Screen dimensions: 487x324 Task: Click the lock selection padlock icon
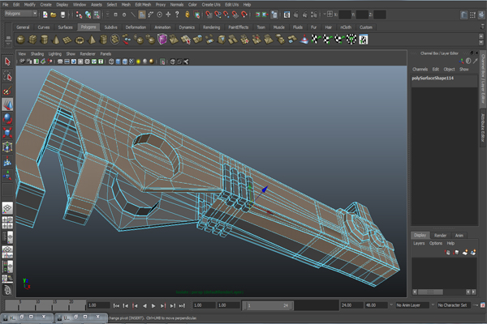coord(187,15)
